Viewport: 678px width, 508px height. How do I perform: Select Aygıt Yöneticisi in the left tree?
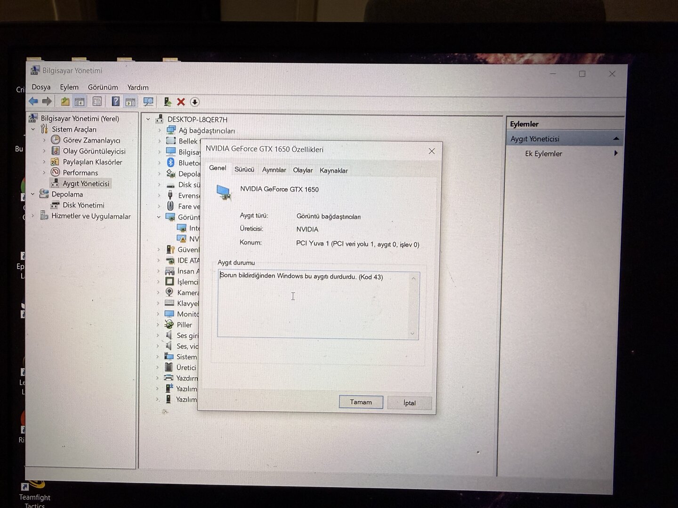86,183
